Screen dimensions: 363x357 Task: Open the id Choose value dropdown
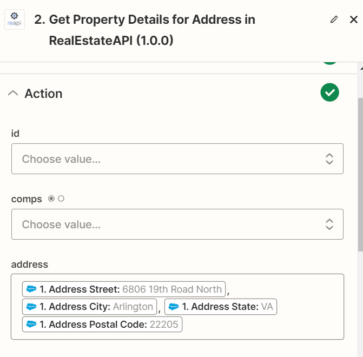click(x=177, y=159)
